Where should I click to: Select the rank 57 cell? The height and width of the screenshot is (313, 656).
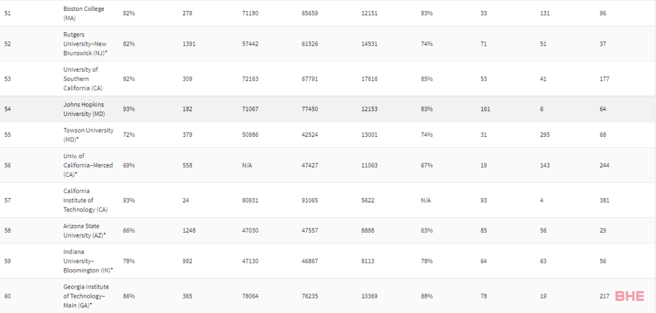(x=7, y=200)
